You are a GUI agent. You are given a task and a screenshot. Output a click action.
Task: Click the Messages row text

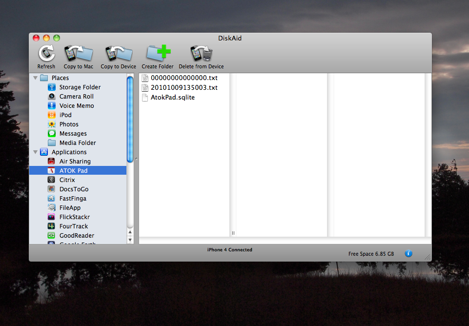(x=73, y=133)
